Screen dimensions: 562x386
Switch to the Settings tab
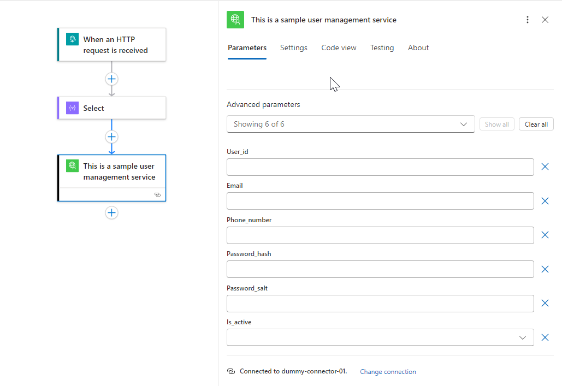[293, 48]
